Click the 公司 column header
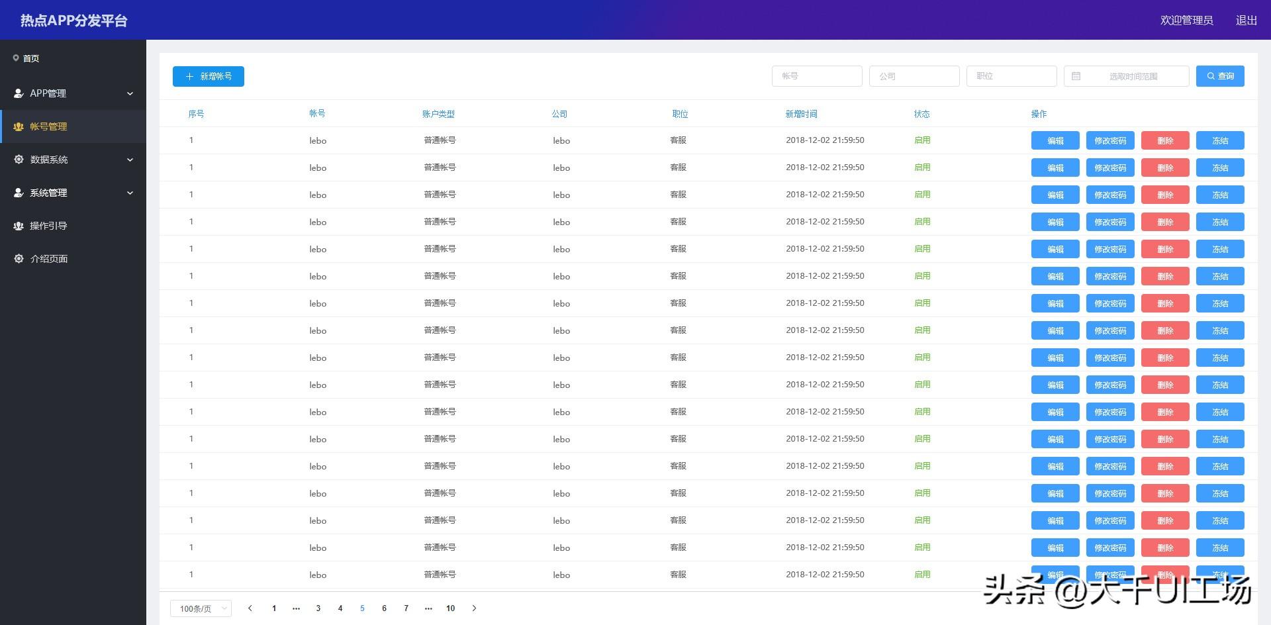 point(559,114)
